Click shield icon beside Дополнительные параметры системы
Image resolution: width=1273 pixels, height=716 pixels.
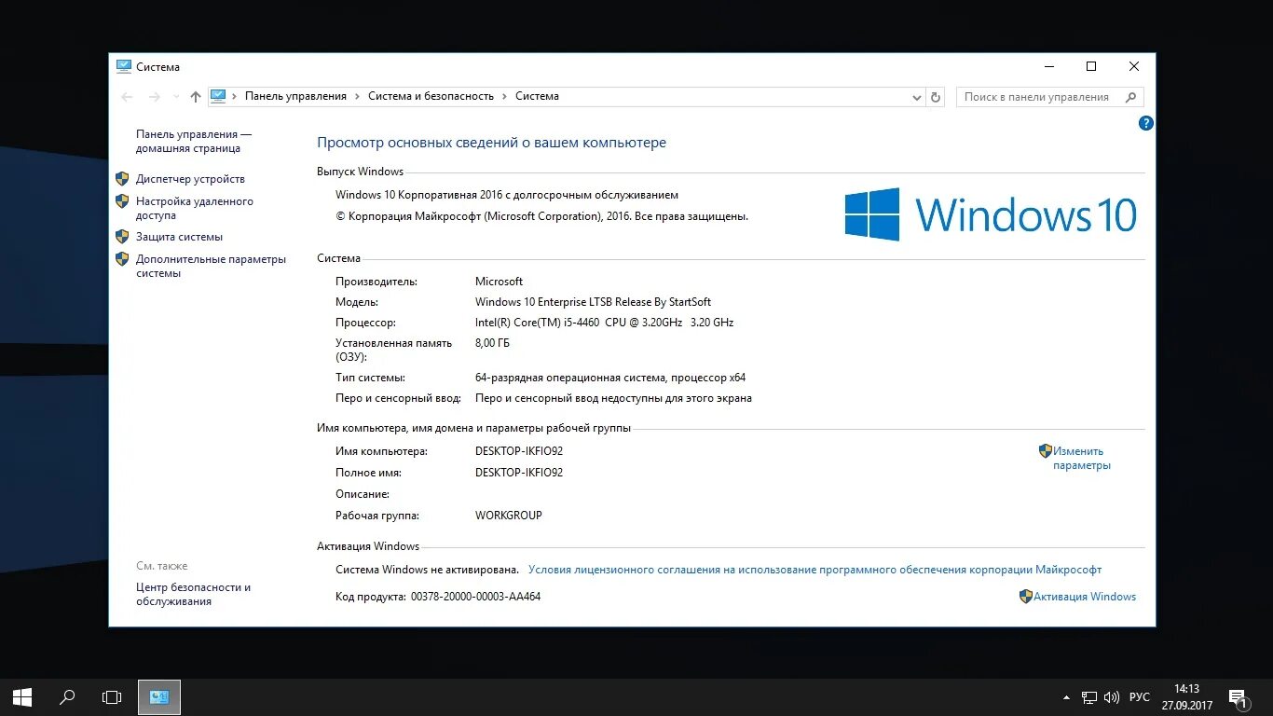click(122, 259)
